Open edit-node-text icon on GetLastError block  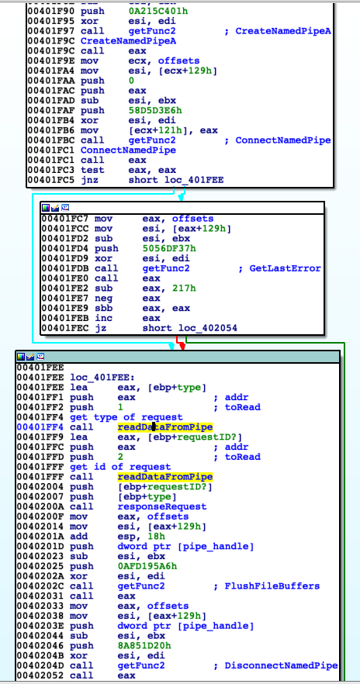point(55,208)
